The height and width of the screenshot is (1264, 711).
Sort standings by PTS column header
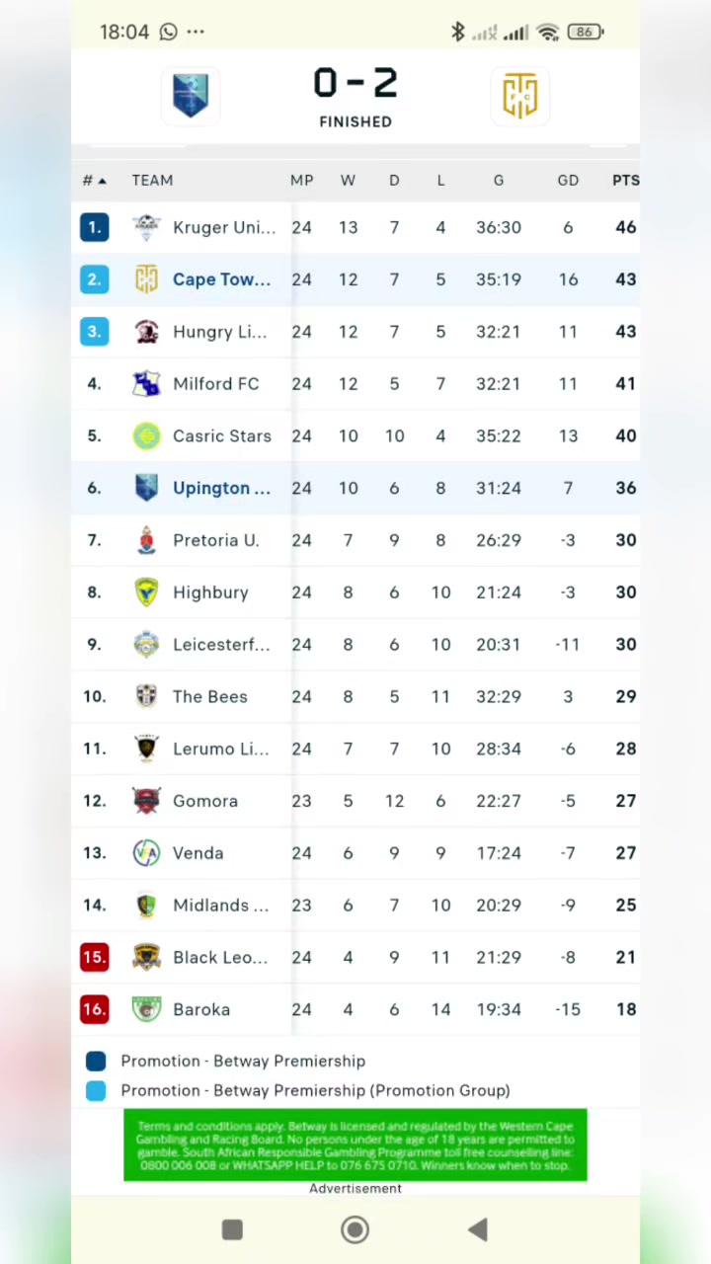(626, 180)
